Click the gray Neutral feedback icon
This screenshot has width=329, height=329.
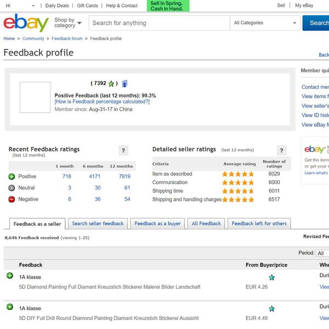coord(12,188)
